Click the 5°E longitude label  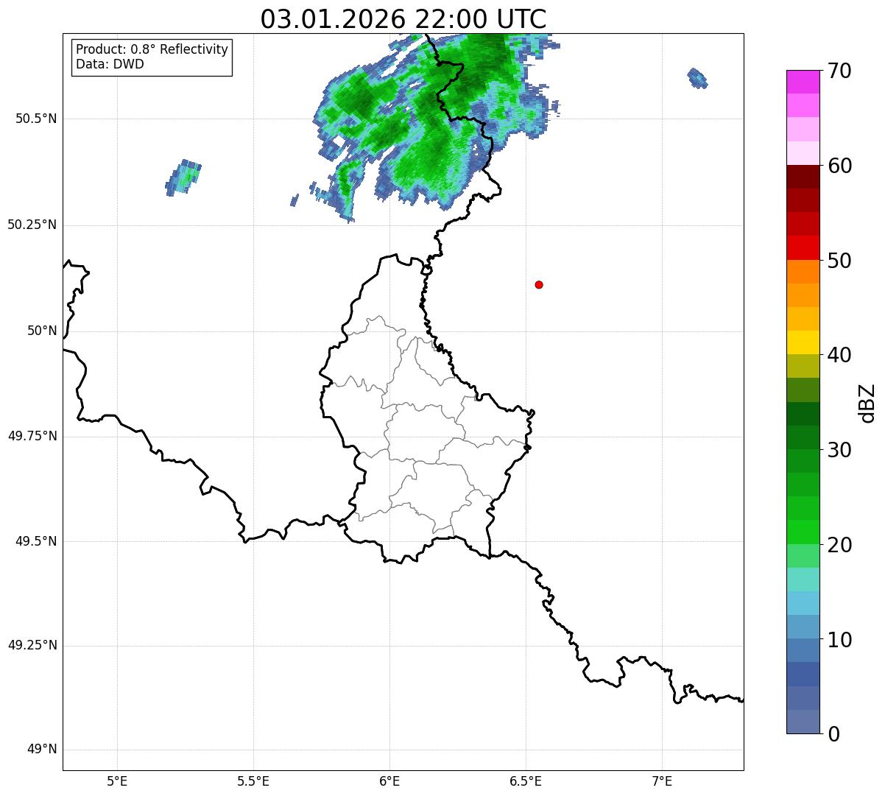coord(117,781)
